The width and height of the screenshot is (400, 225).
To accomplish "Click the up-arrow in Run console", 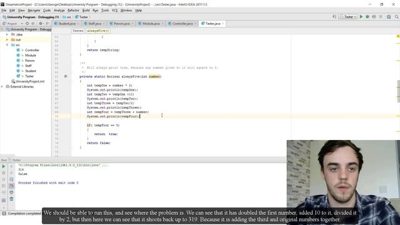I will (x=11, y=166).
